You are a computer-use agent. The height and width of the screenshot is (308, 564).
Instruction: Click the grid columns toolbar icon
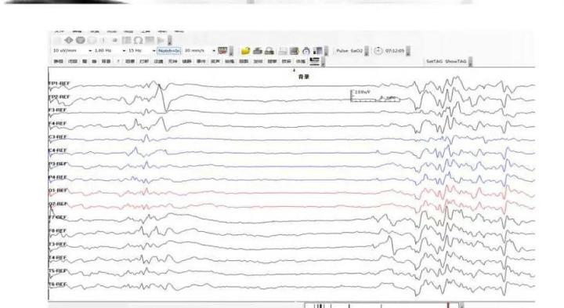click(x=126, y=40)
